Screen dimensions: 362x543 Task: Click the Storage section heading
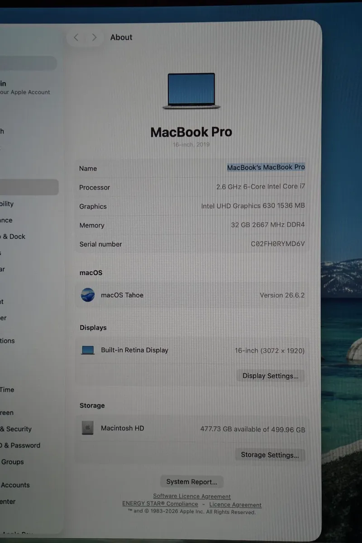pos(92,405)
